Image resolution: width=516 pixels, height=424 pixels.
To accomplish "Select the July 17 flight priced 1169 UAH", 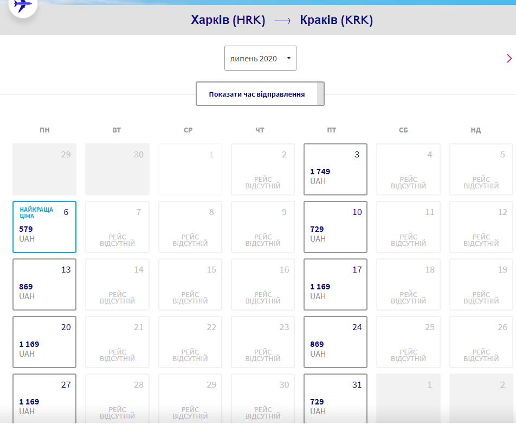I will pyautogui.click(x=335, y=284).
